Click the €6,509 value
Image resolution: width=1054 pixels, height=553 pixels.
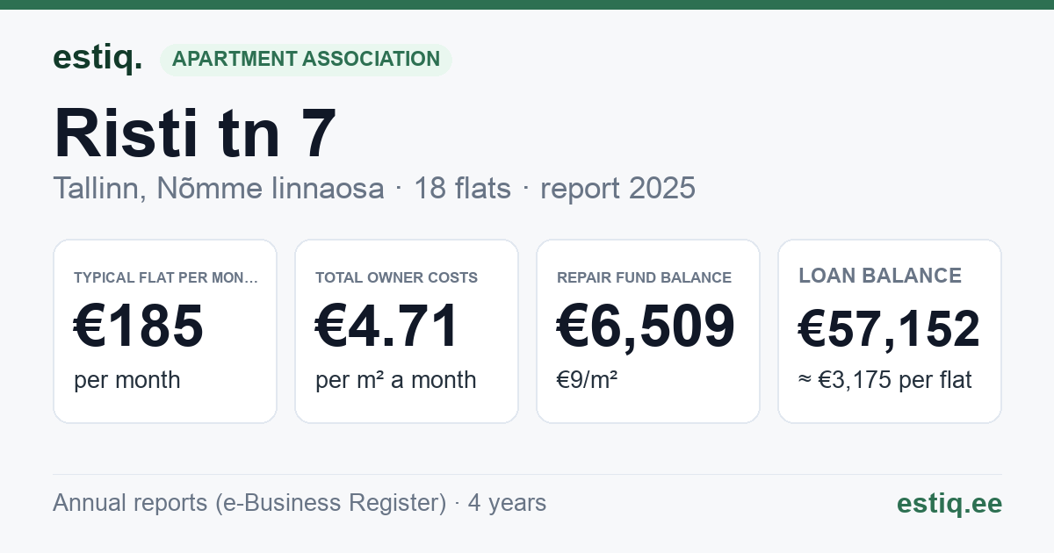coord(646,326)
